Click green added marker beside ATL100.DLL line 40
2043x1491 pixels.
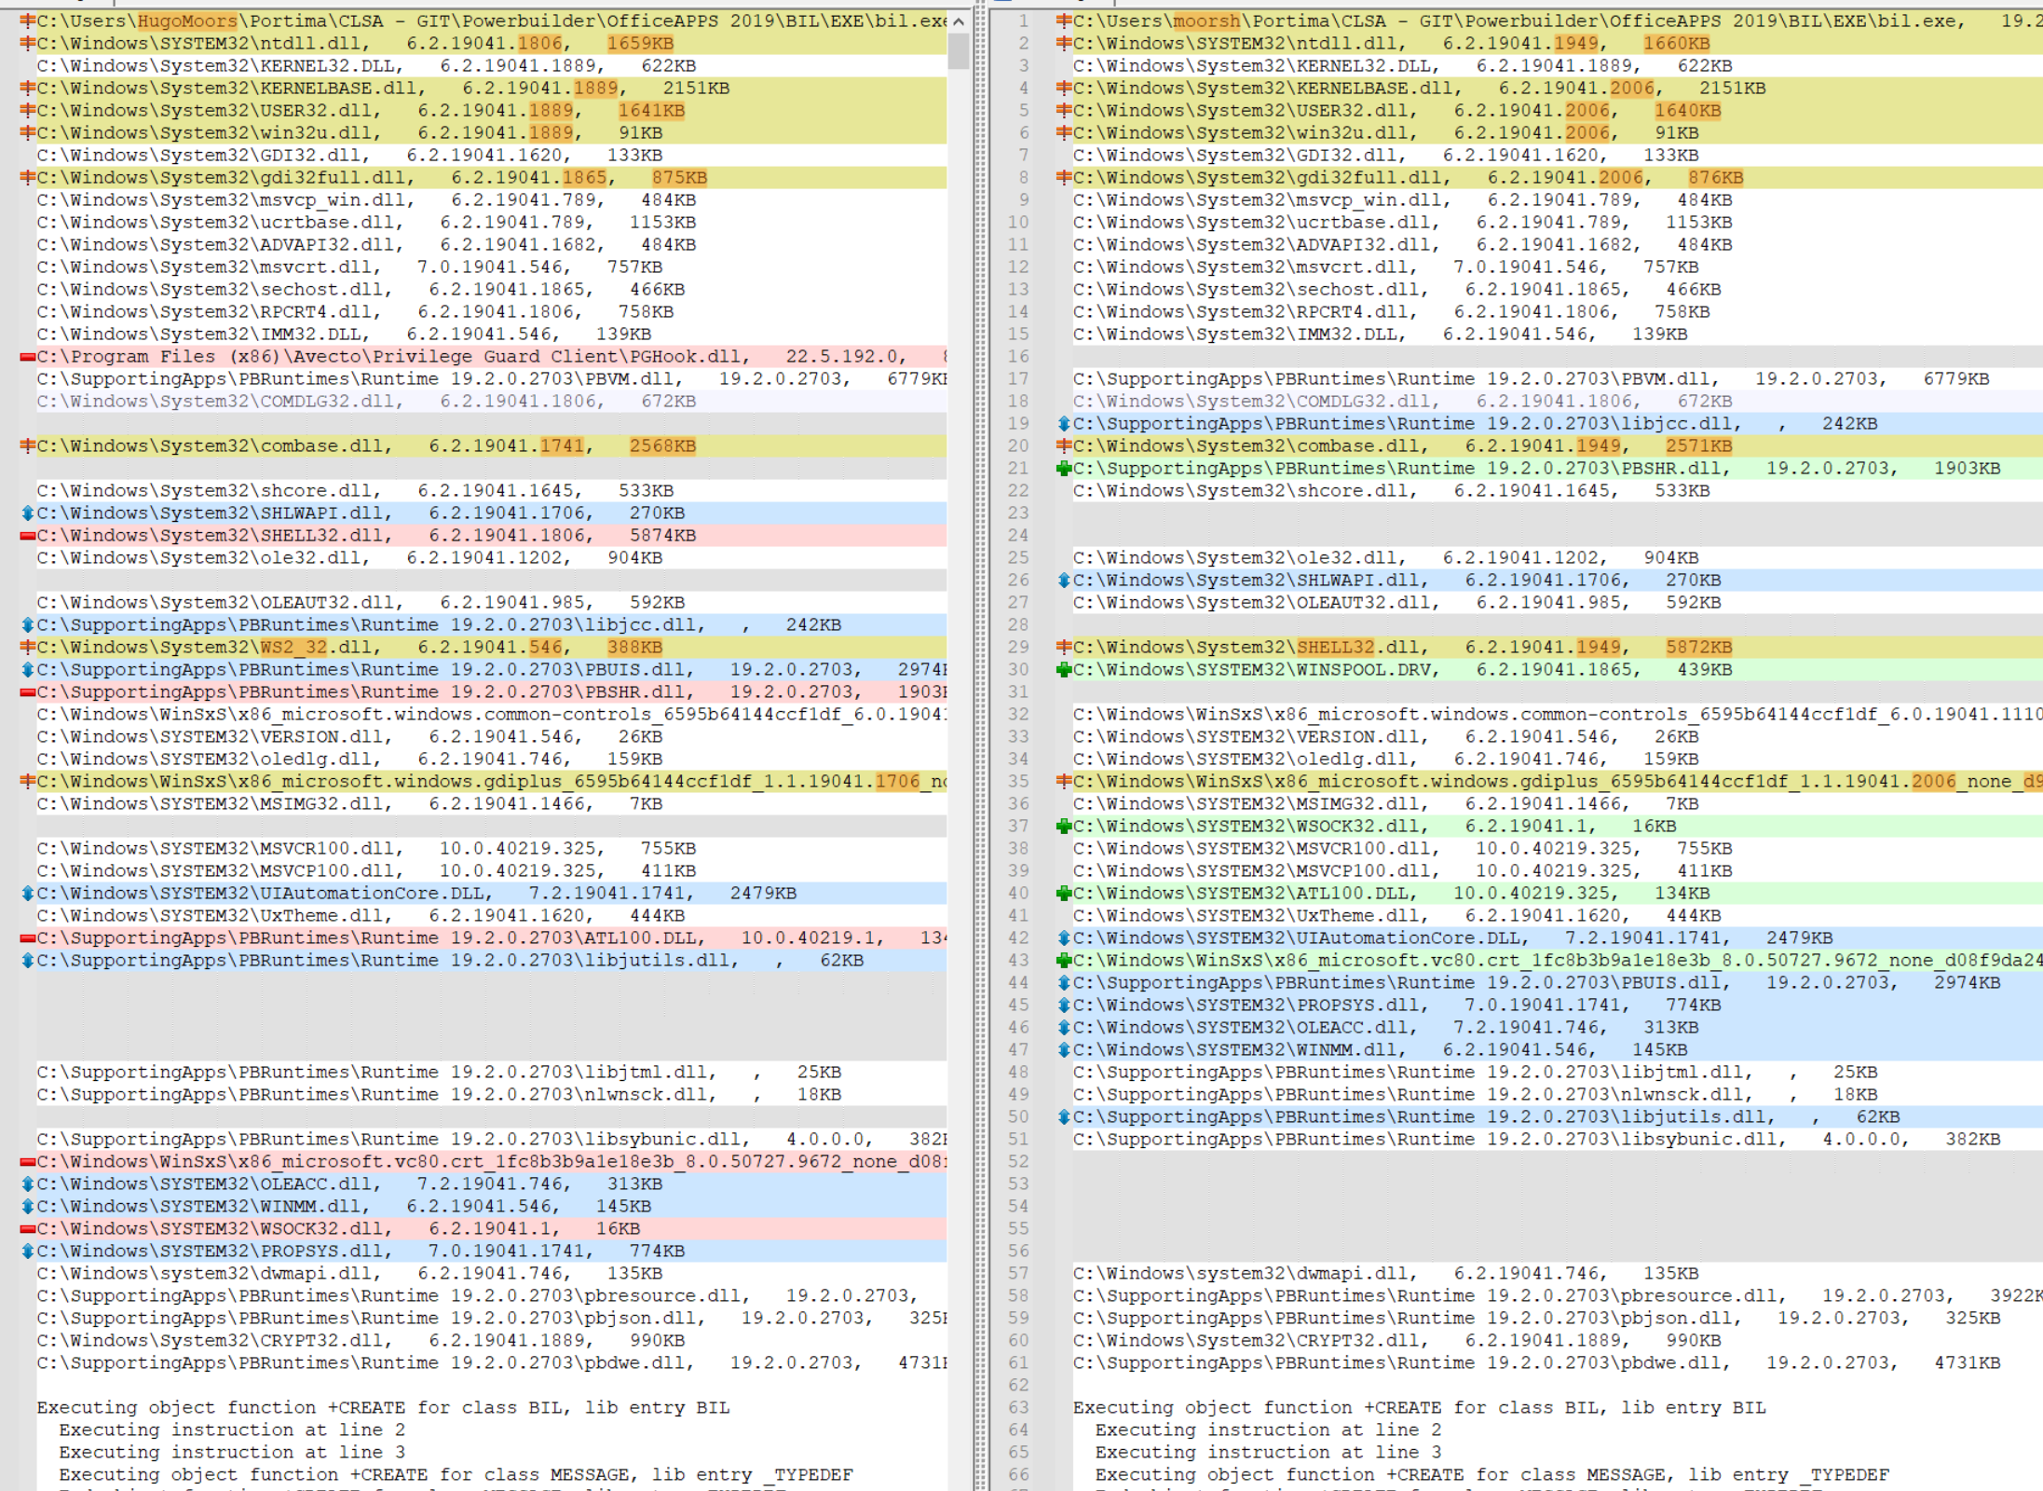pos(1064,894)
